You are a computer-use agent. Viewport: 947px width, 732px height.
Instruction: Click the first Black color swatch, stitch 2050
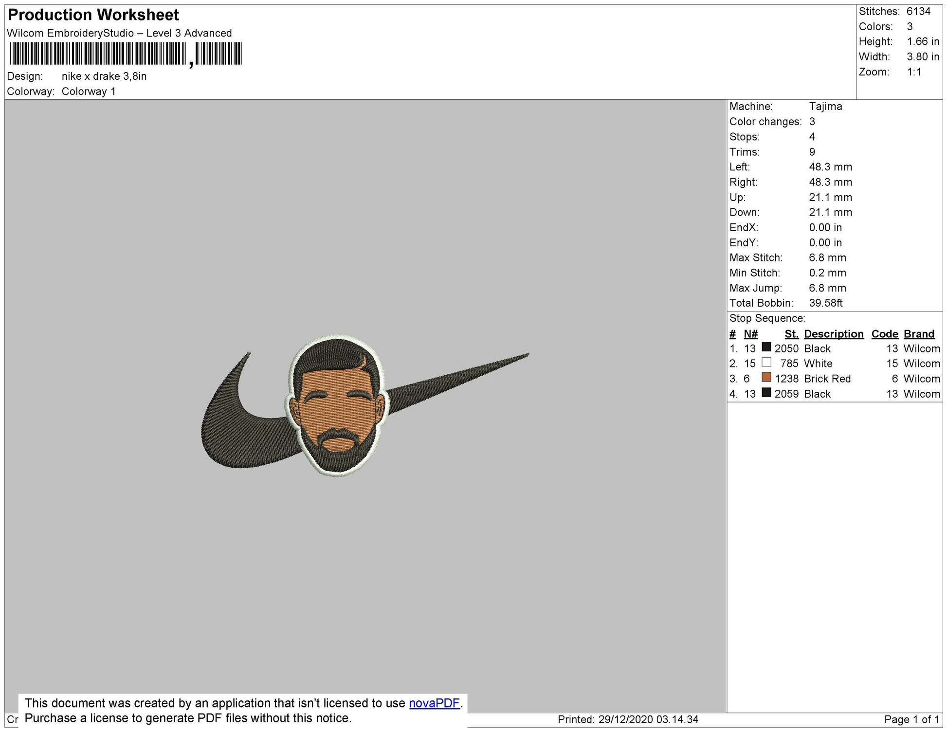pos(766,348)
